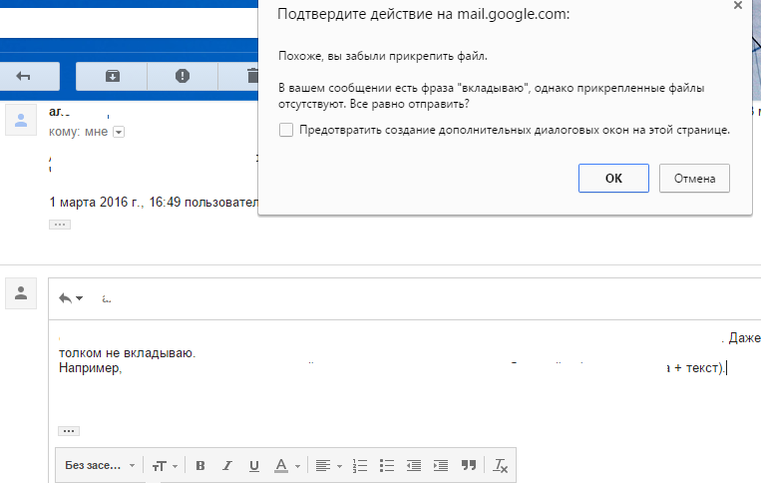Screen dimensions: 761x483
Task: Toggle bold formatting
Action: [200, 466]
